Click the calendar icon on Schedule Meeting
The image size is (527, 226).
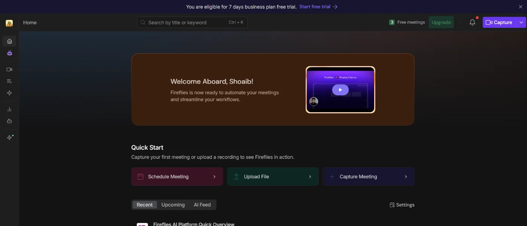(140, 176)
